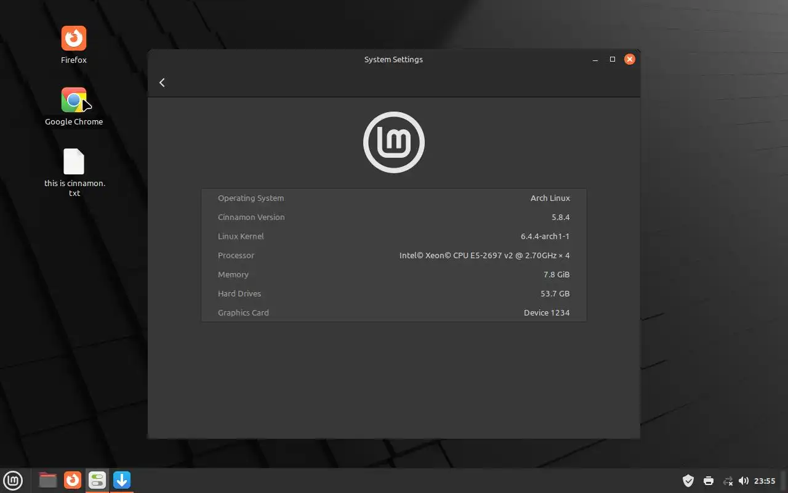Screen dimensions: 788x493
Task: Click the 'Memory' label
Action: coord(233,275)
